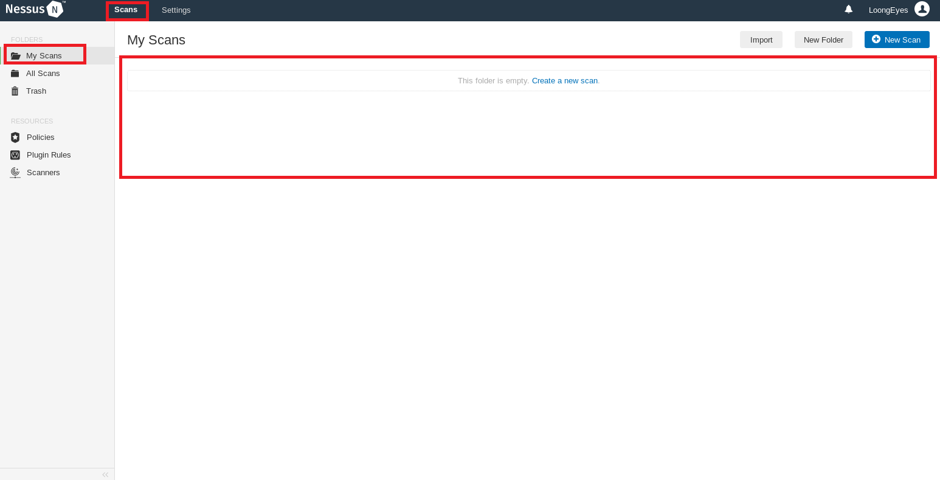Click the My Scans page heading

click(x=156, y=40)
